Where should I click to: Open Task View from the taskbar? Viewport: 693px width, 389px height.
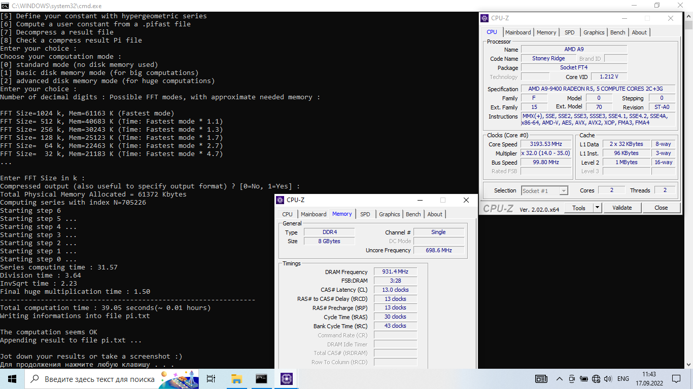tap(211, 378)
